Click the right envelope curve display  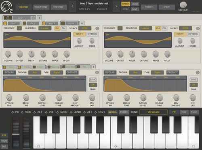coord(145,84)
